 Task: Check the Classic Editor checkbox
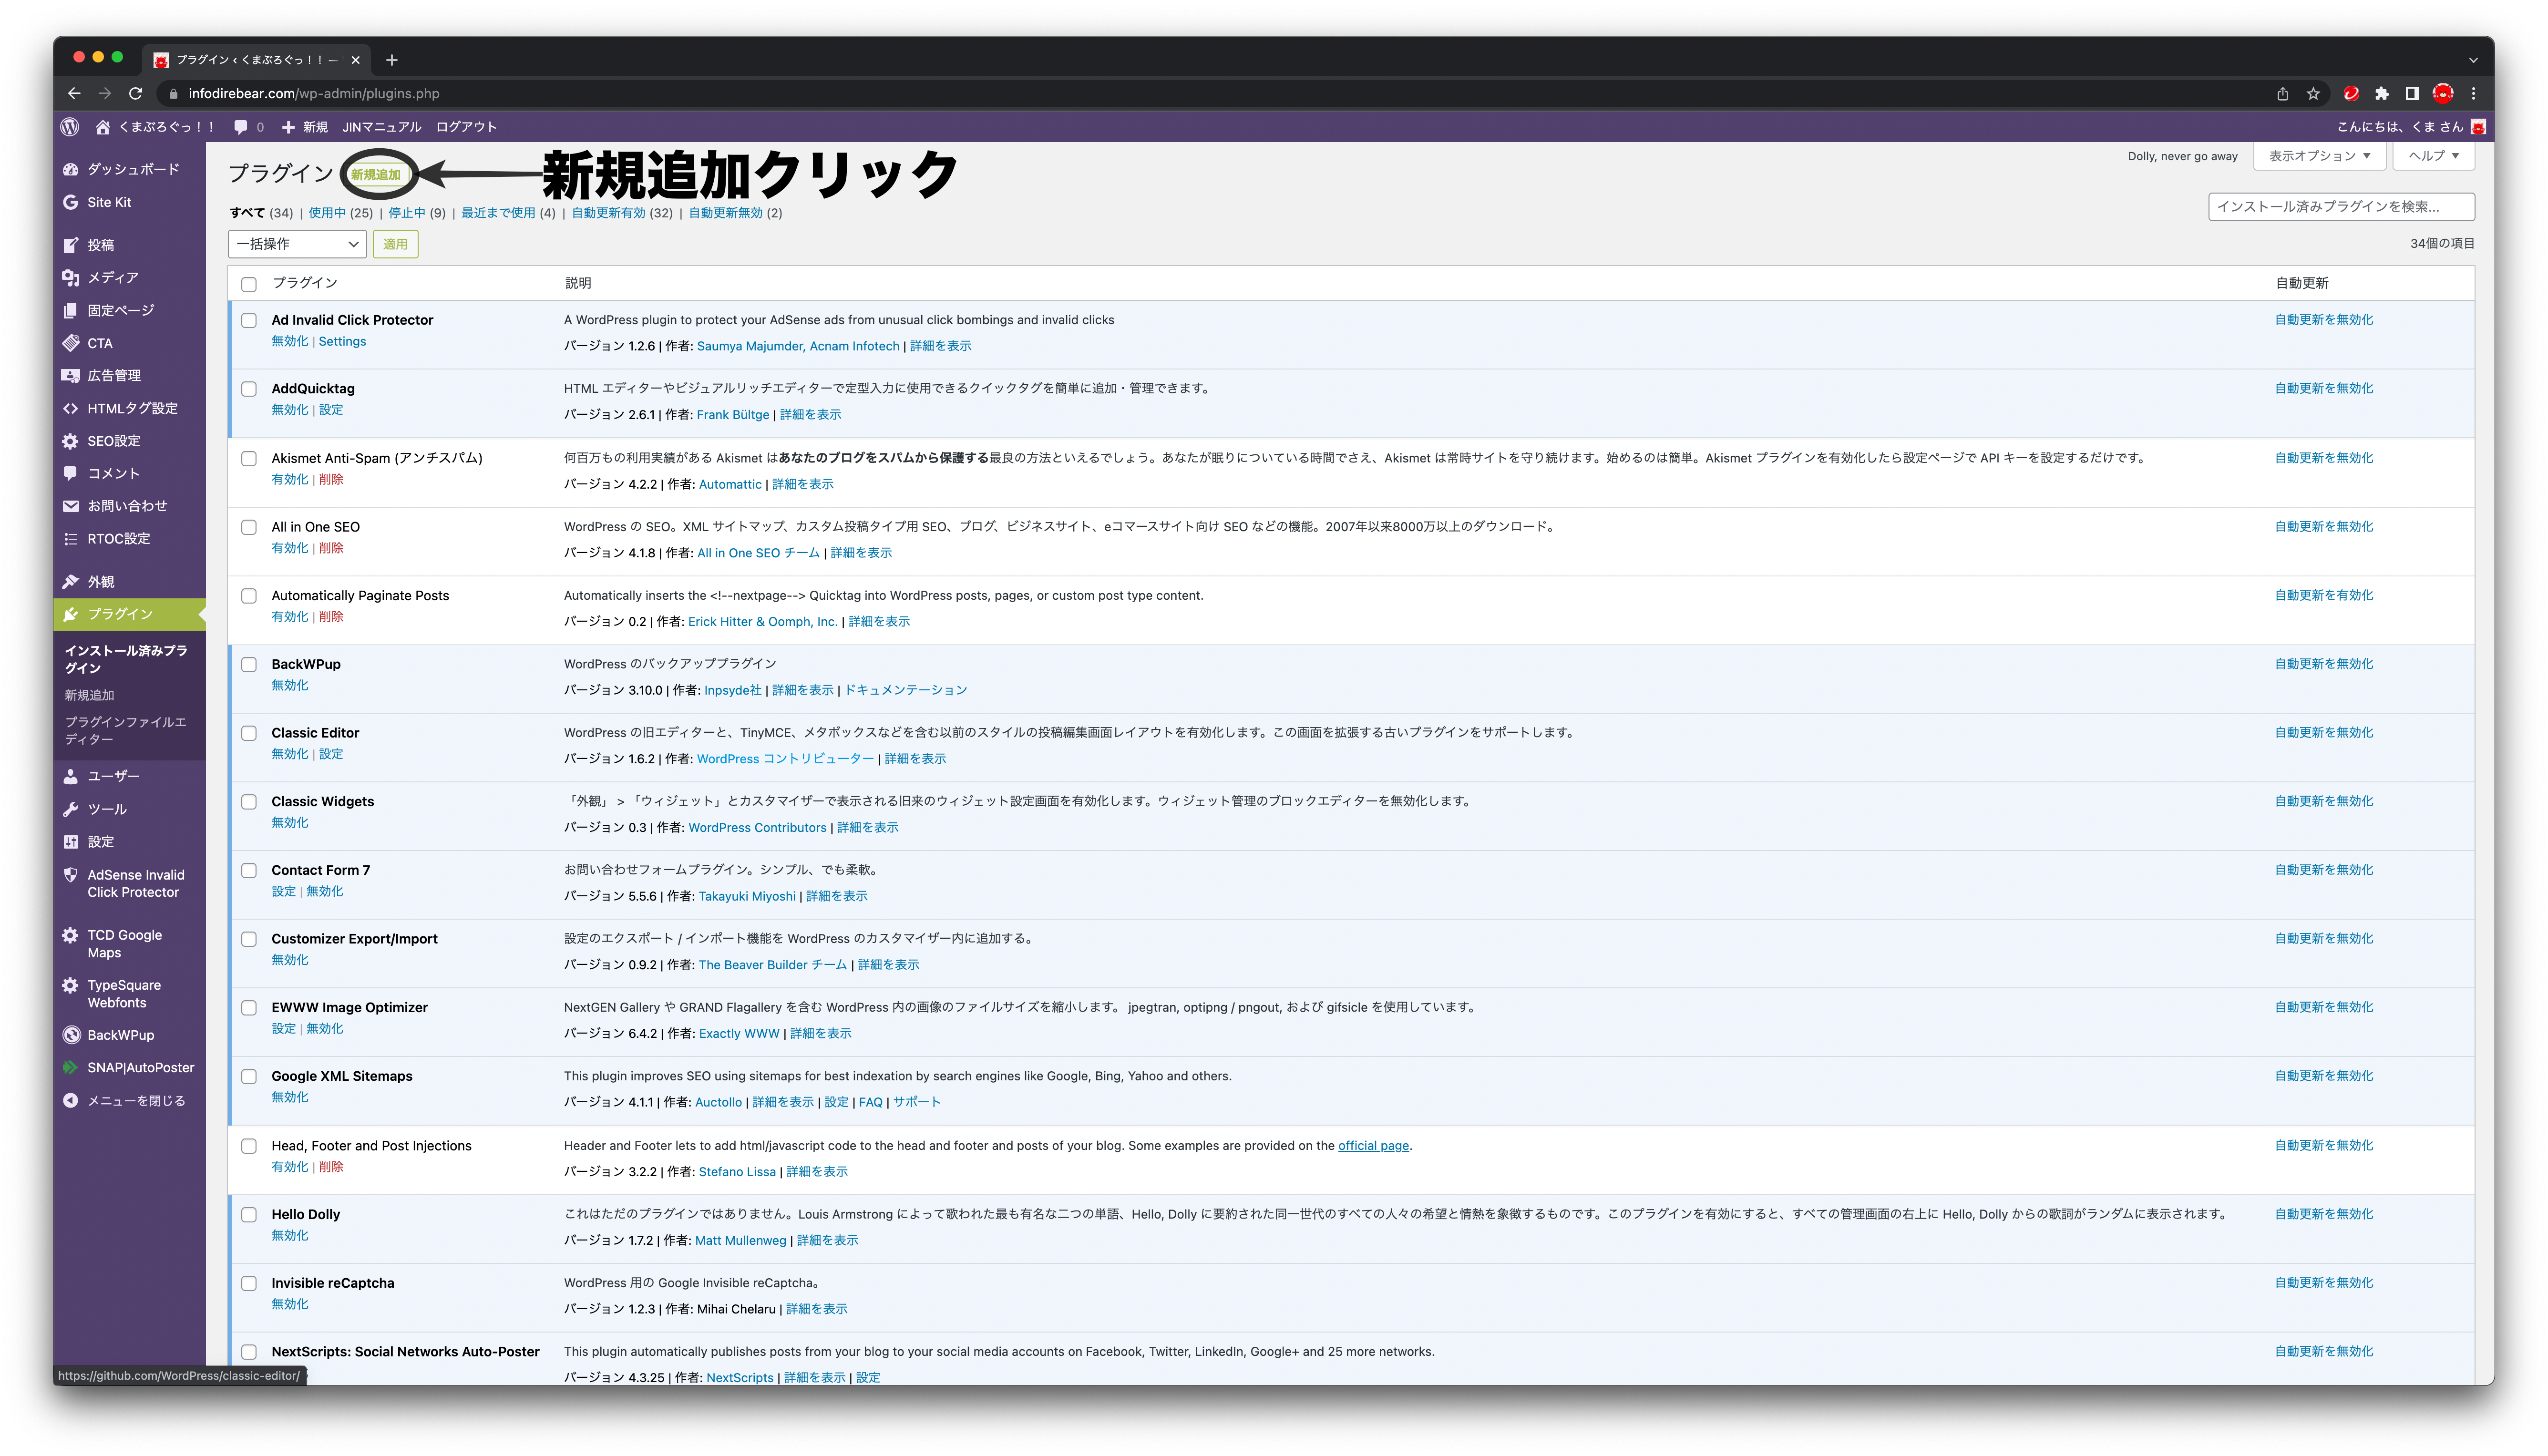(x=249, y=733)
